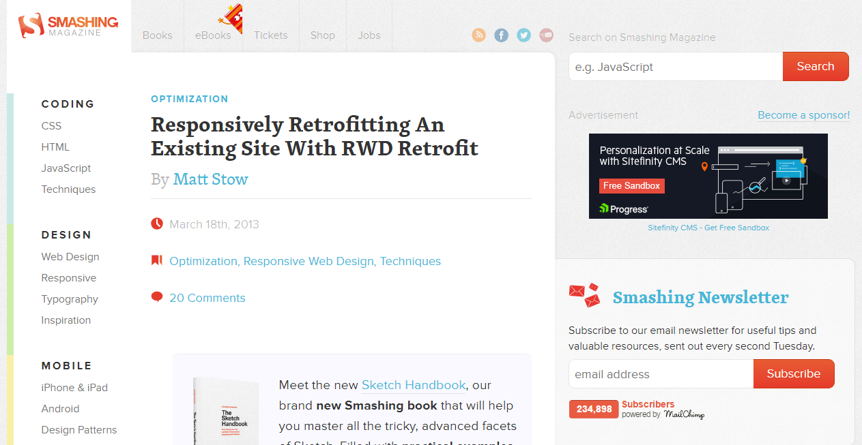Viewport: 862px width, 445px height.
Task: Open the Responsive sidebar link
Action: (x=69, y=278)
